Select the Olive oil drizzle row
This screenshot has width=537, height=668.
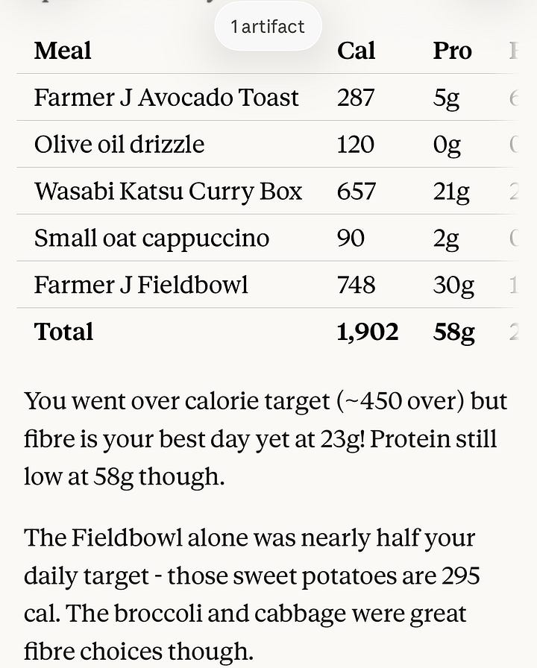point(268,144)
